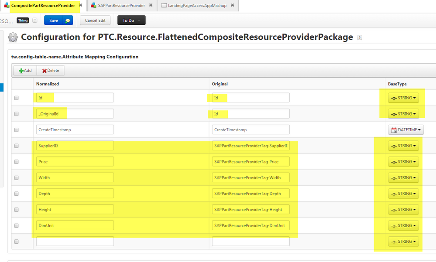
Task: Open BaseType dropdown for _OriginalId row
Action: pyautogui.click(x=403, y=114)
